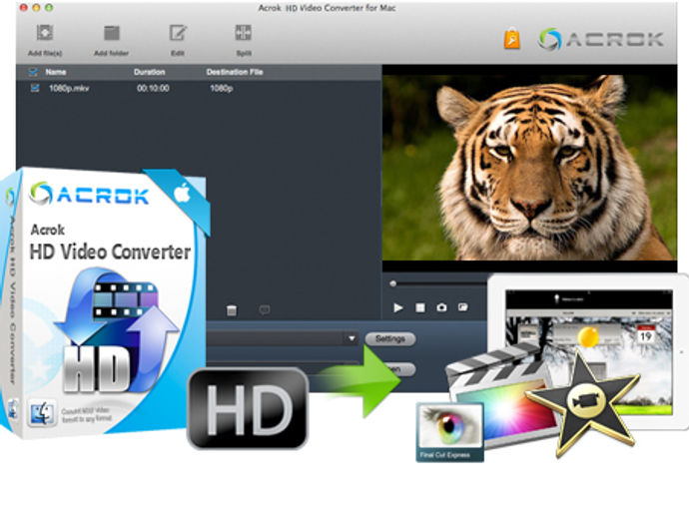Click the Settings button
This screenshot has height=517, width=689.
(x=389, y=338)
